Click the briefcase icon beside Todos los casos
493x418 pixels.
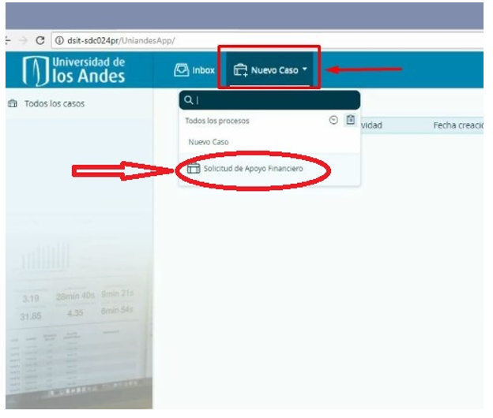click(x=13, y=103)
